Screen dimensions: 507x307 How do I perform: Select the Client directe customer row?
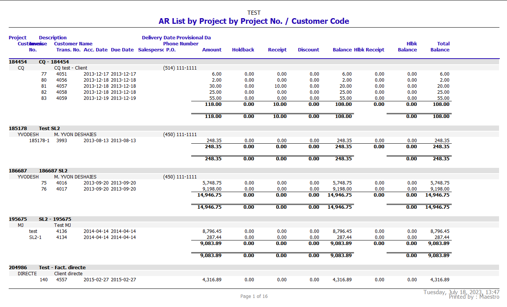tap(68, 274)
